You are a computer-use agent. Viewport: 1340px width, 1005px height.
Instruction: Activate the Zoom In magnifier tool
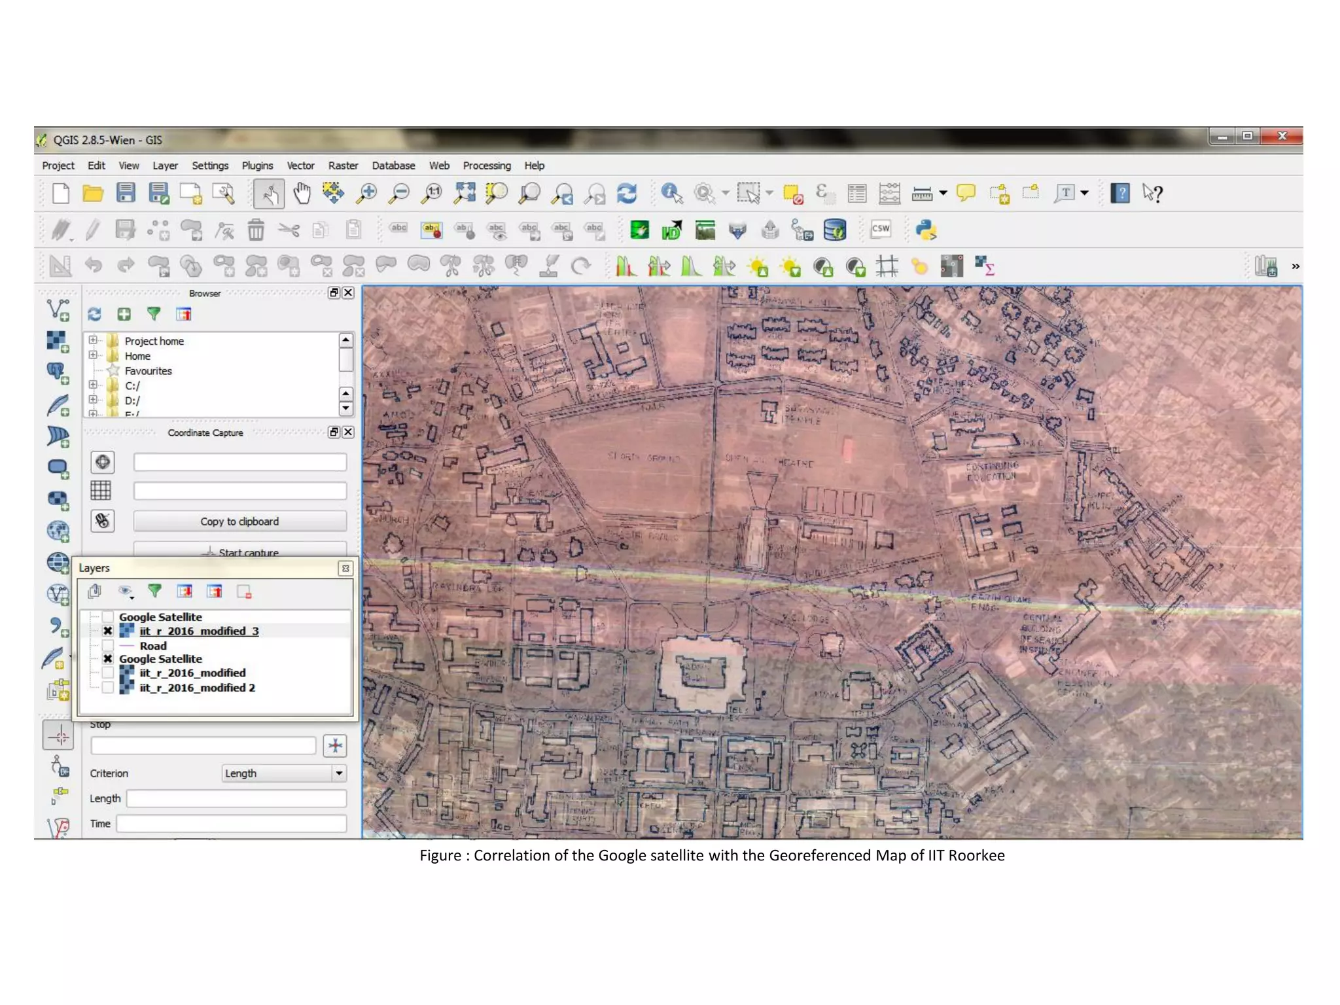366,194
